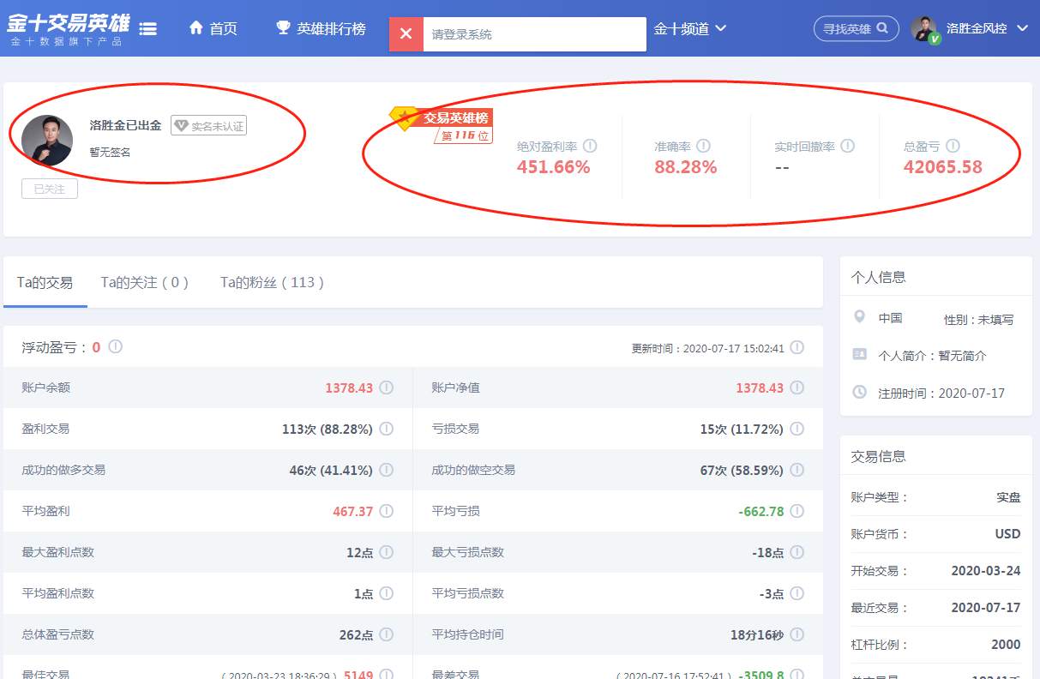Click the USD account currency value
The width and height of the screenshot is (1040, 679).
point(1007,533)
